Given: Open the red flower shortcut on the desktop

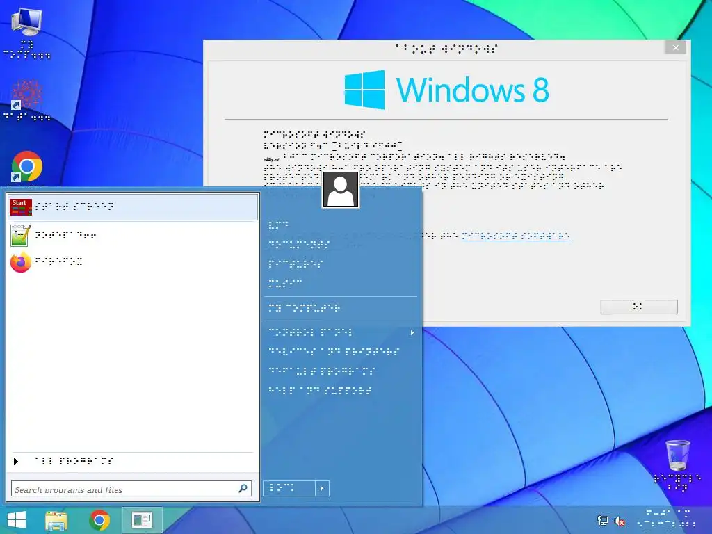Looking at the screenshot, I should tap(27, 100).
